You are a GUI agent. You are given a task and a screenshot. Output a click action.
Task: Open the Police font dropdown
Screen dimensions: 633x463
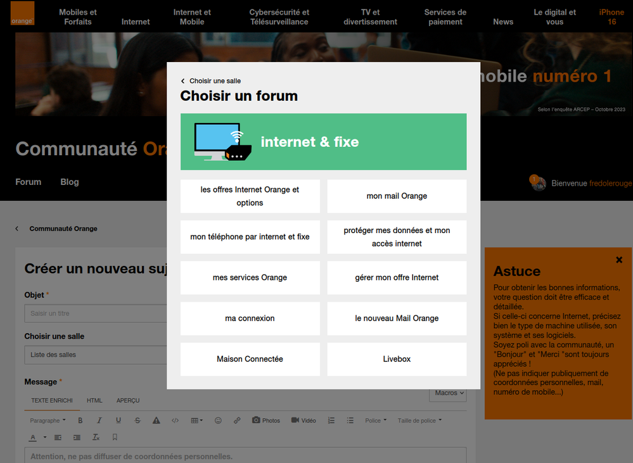click(x=375, y=421)
